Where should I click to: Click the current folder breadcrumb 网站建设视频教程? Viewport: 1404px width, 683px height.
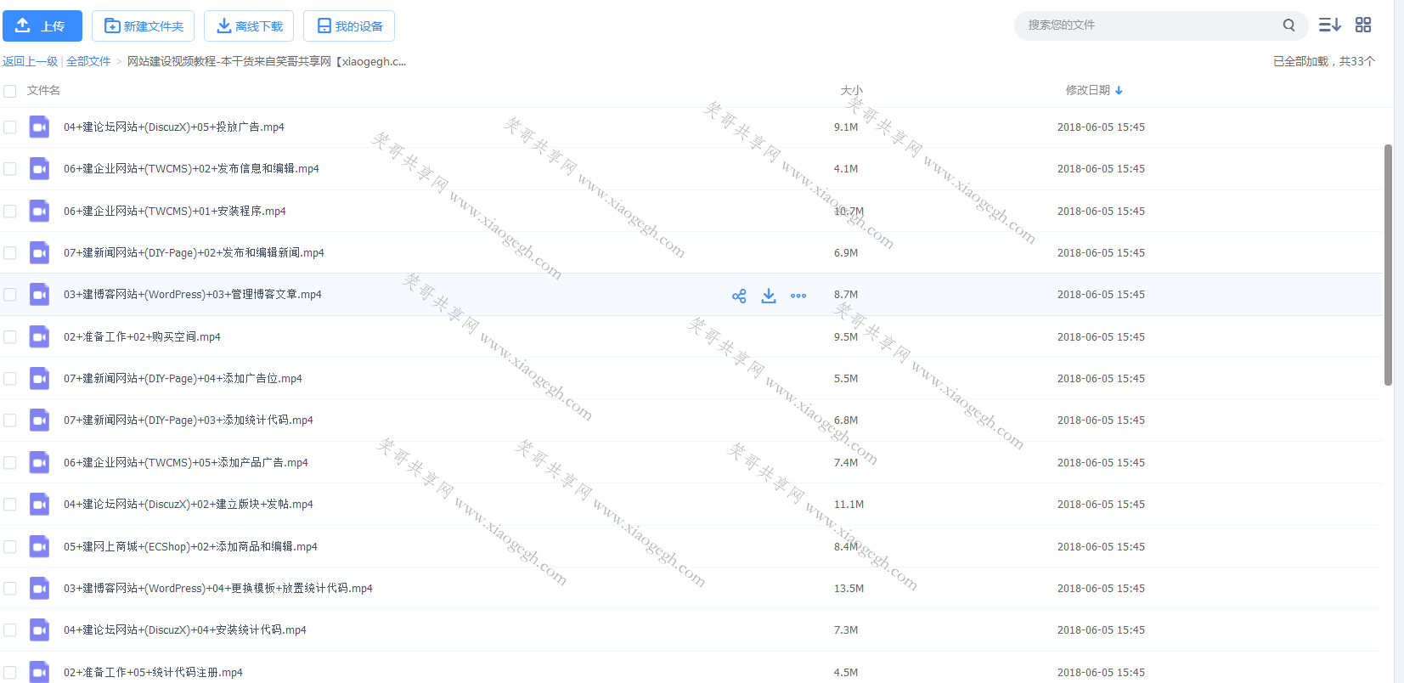click(x=267, y=61)
